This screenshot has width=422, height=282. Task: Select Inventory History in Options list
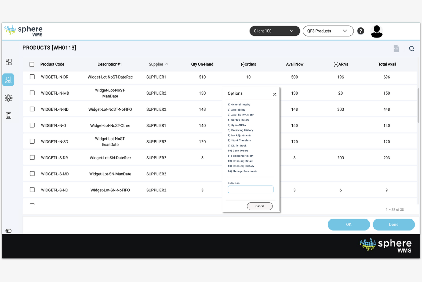(x=241, y=166)
